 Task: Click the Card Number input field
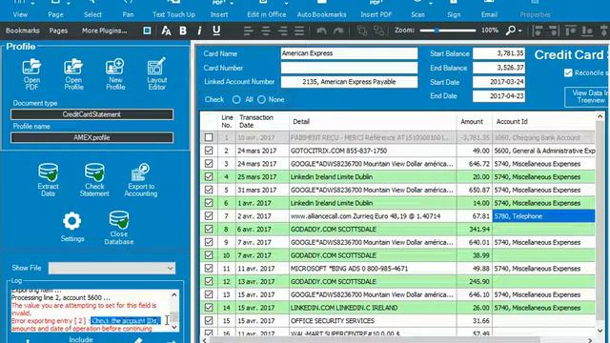[x=349, y=68]
